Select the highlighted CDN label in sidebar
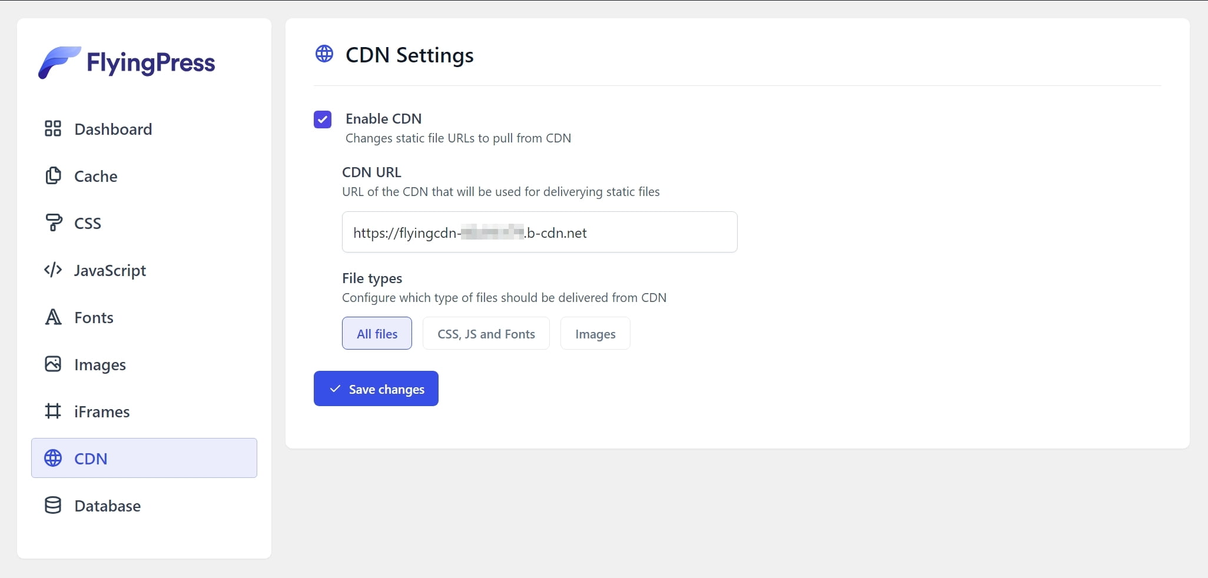The height and width of the screenshot is (578, 1208). [91, 459]
